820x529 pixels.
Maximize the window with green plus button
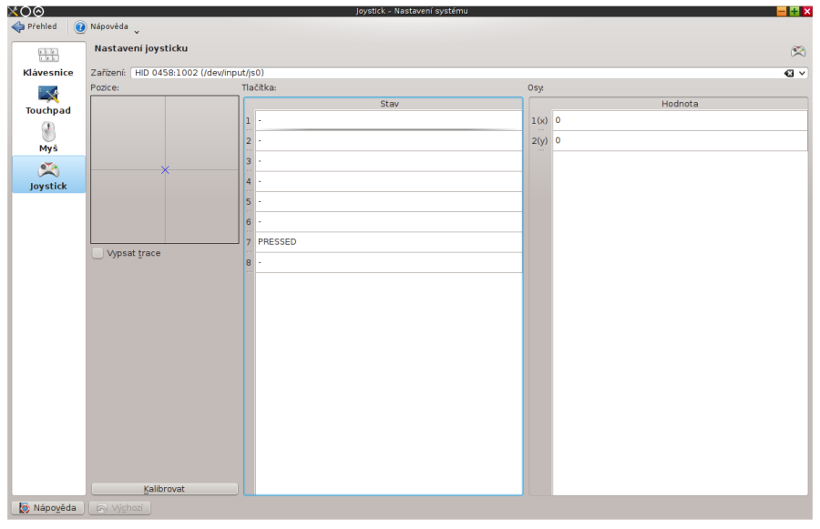[794, 11]
